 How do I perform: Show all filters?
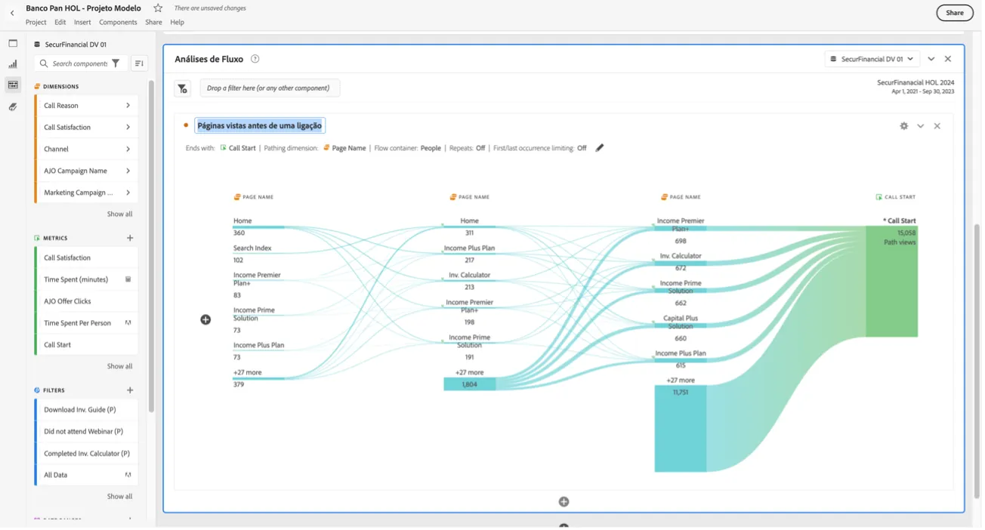[119, 497]
